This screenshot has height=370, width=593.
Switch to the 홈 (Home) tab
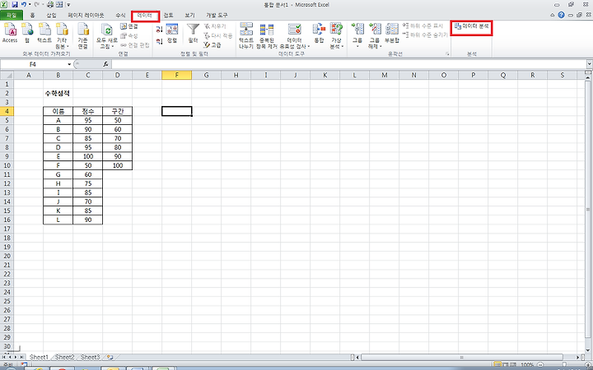(x=32, y=16)
